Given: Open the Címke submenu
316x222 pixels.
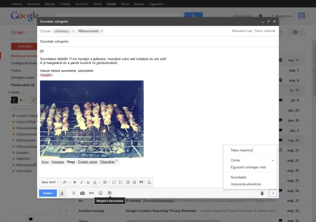Looking at the screenshot, I should point(250,160).
